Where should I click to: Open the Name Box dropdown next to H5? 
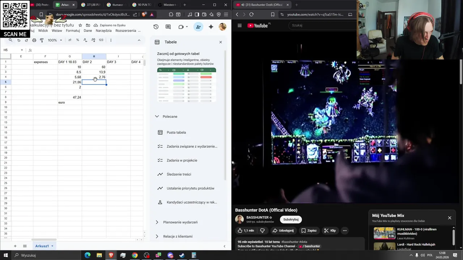click(22, 50)
